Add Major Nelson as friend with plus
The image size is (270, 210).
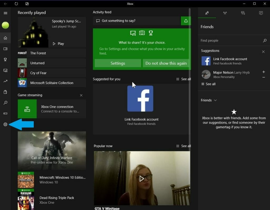[263, 72]
